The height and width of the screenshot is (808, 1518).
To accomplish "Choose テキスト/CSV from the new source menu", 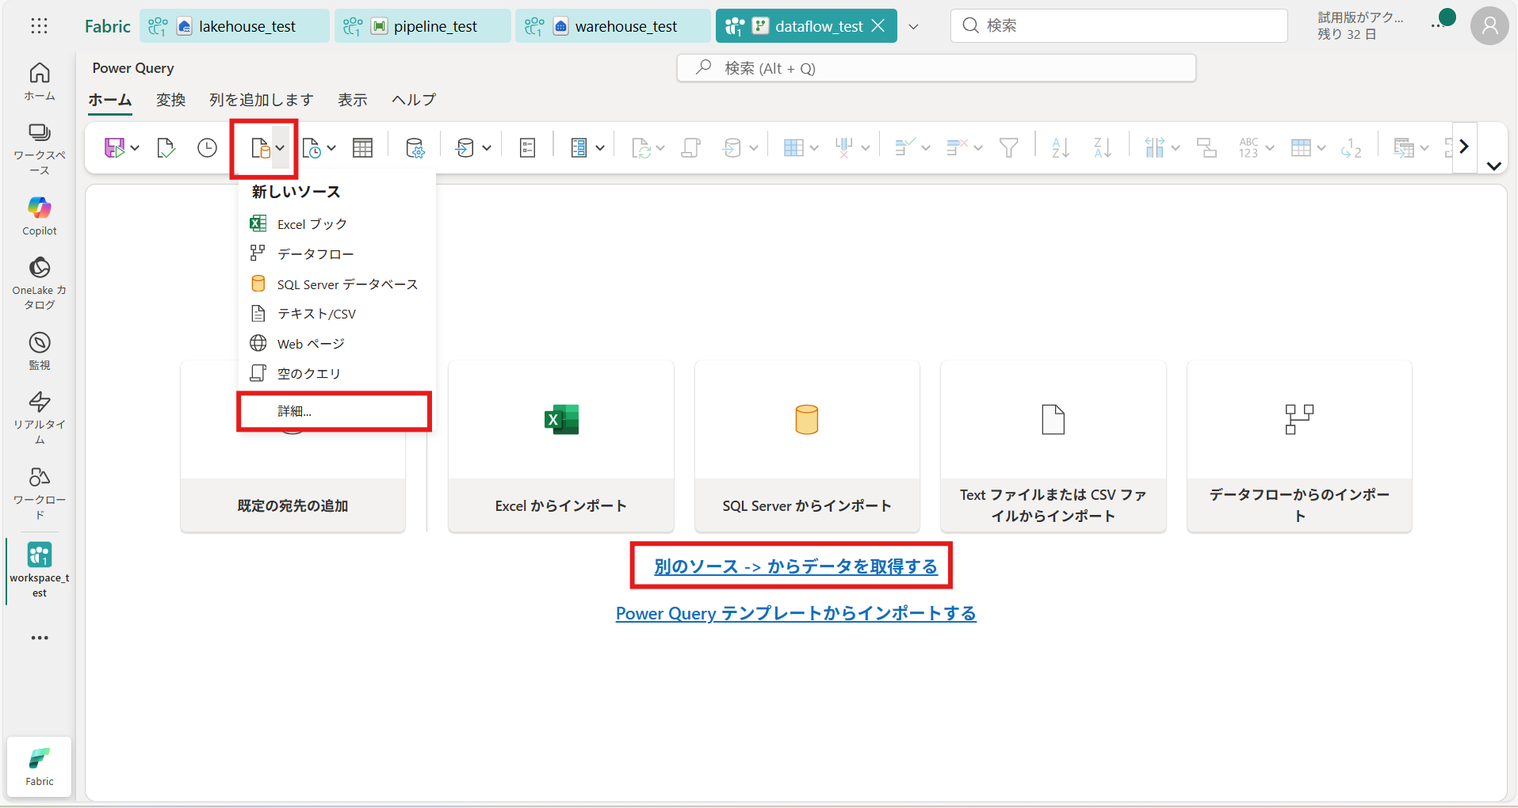I will tap(316, 314).
